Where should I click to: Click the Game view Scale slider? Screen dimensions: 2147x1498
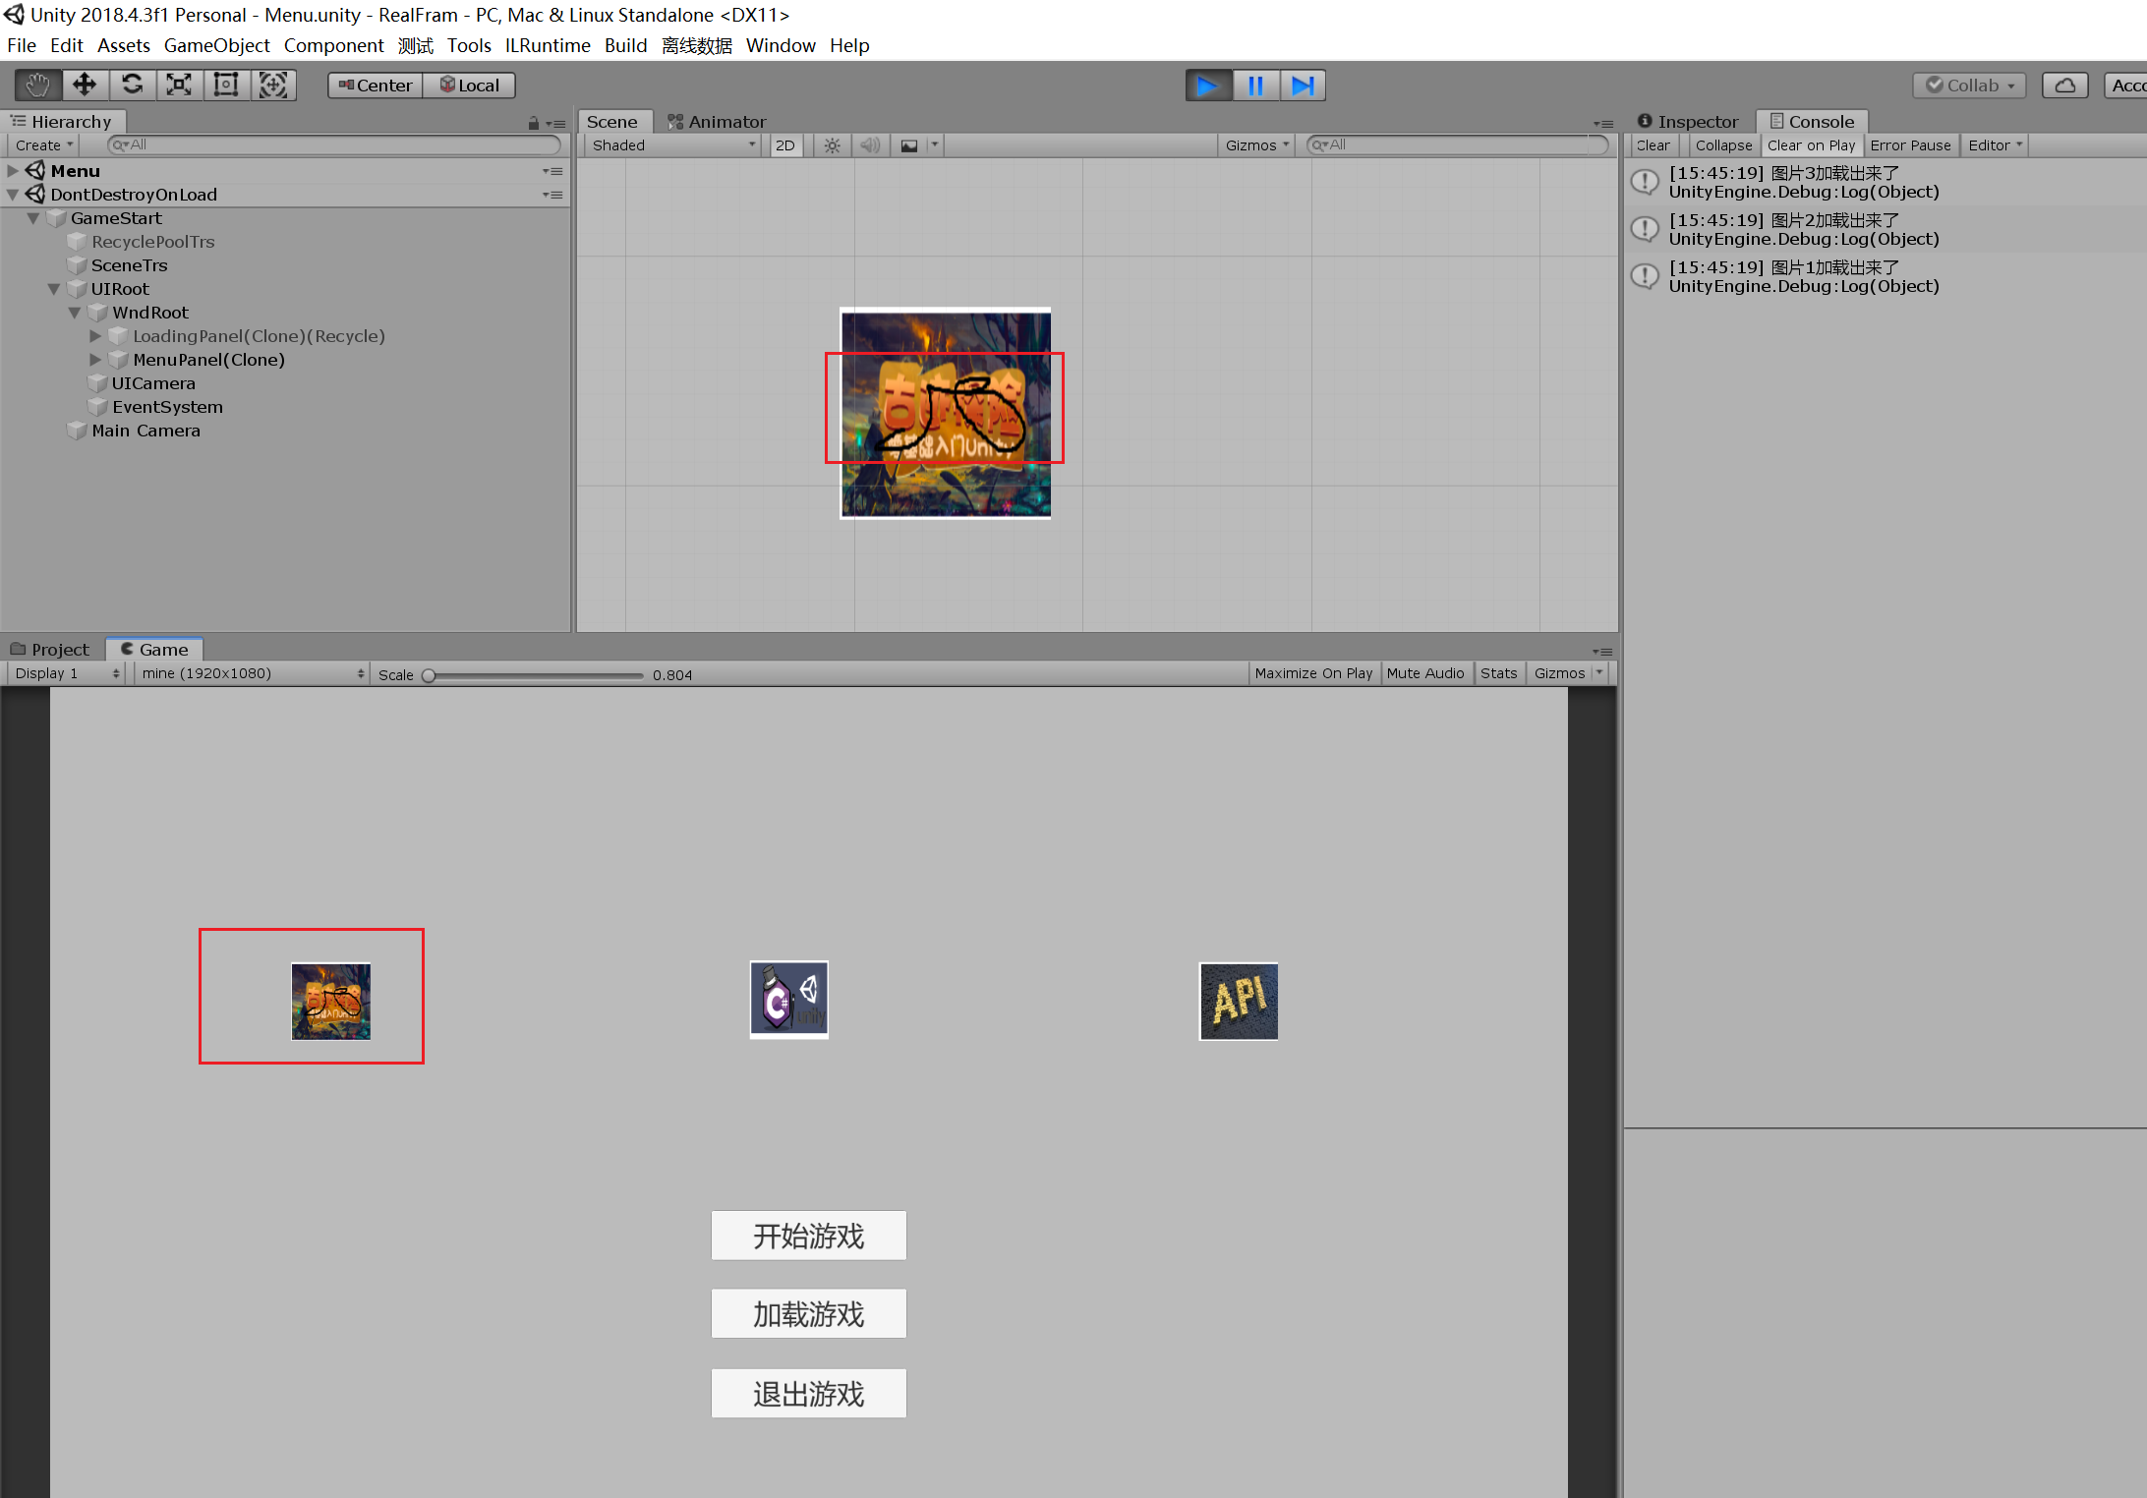coord(534,675)
